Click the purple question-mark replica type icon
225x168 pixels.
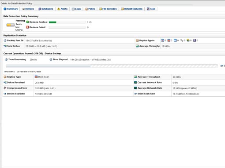coord(195,40)
